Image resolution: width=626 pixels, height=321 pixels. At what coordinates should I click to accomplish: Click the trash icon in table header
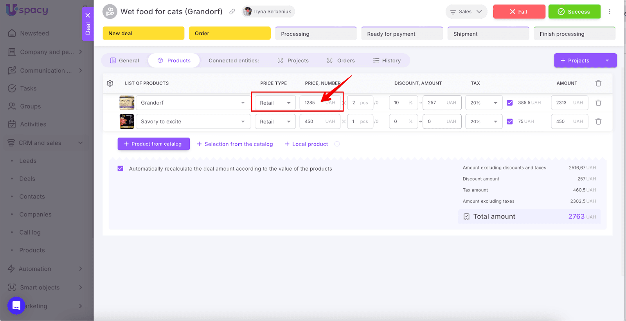[598, 83]
